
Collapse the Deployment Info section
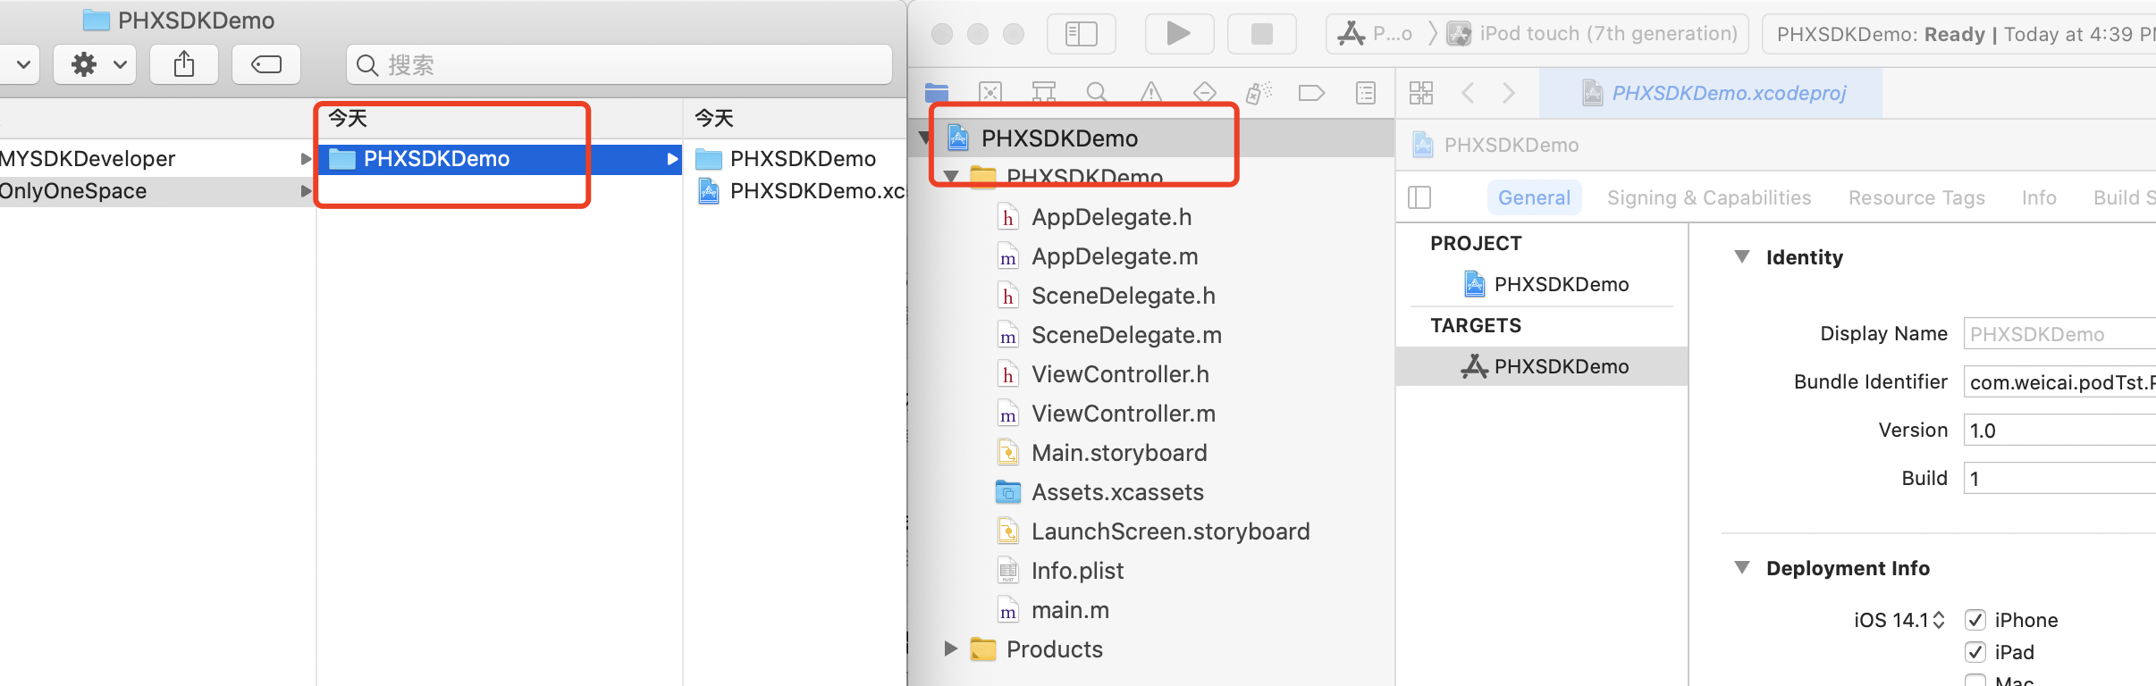click(x=1742, y=567)
